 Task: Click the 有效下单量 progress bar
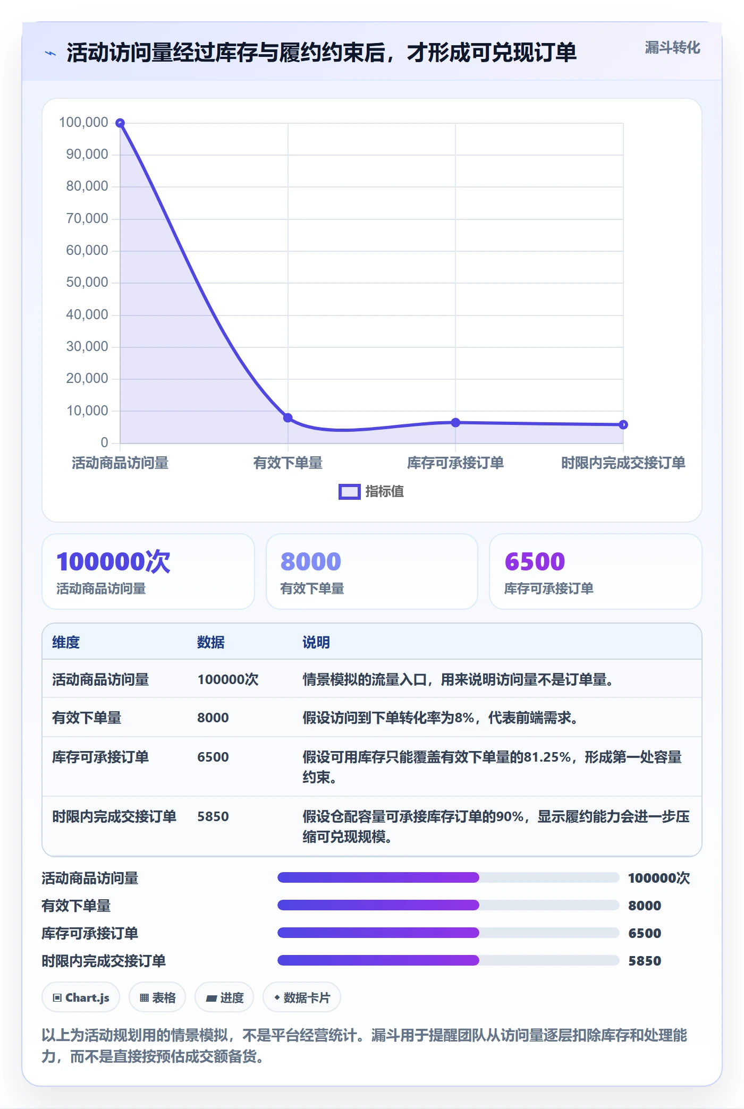coord(448,905)
